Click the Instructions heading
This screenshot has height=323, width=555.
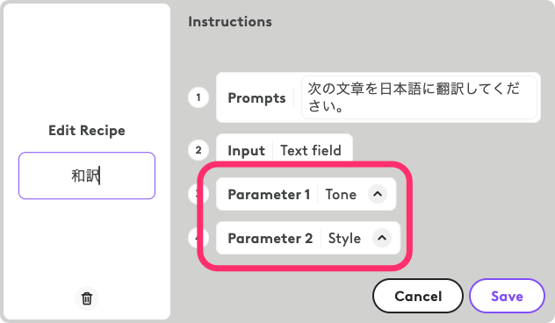(x=230, y=22)
